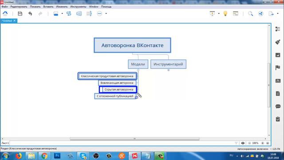Select Классическая продуктовая автоворонка subtopic
The height and width of the screenshot is (160, 284).
click(107, 76)
